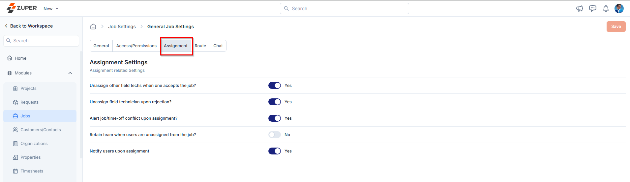This screenshot has width=630, height=182.
Task: Open the New dropdown menu
Action: coord(51,9)
